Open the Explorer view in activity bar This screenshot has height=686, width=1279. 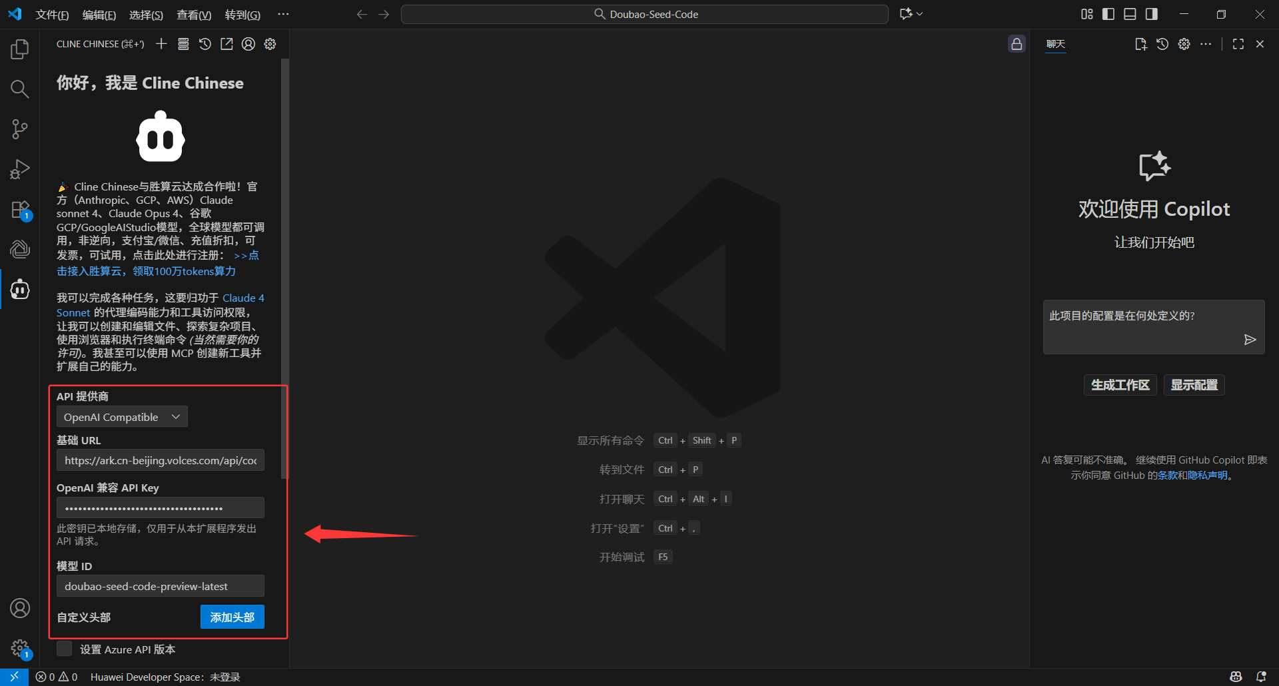pos(20,49)
